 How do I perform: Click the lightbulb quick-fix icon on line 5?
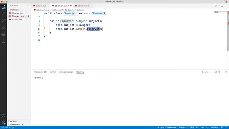click(45, 28)
